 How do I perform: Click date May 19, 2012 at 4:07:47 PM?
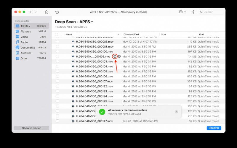pyautogui.click(x=140, y=42)
